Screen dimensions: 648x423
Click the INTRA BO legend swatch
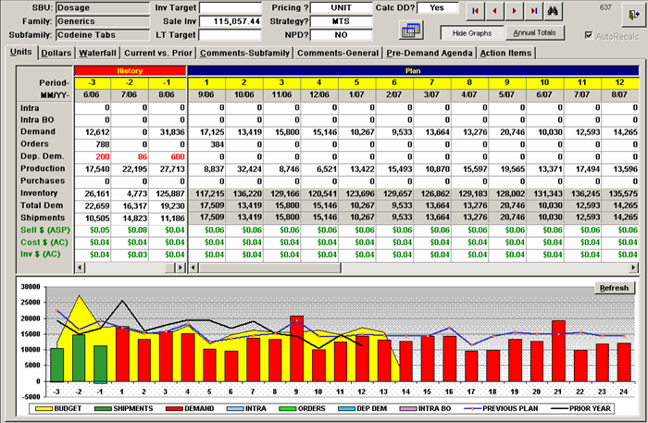tap(408, 408)
